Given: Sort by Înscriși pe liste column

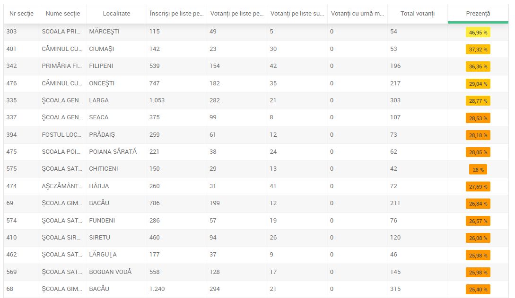Looking at the screenshot, I should click(176, 14).
